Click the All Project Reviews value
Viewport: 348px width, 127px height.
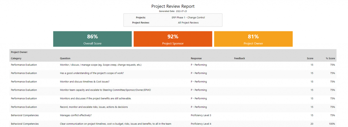click(x=188, y=22)
